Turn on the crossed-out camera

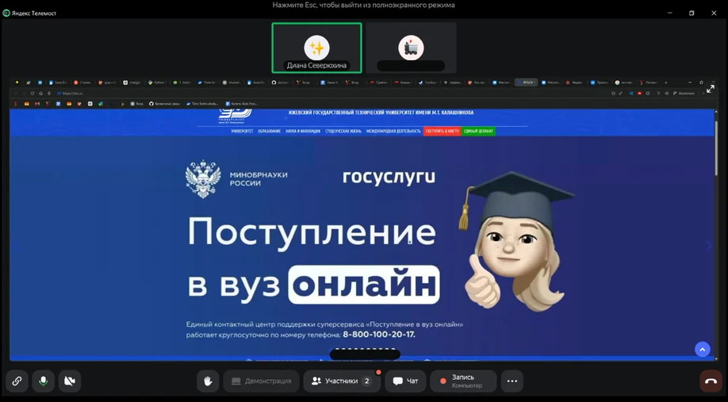tap(70, 381)
